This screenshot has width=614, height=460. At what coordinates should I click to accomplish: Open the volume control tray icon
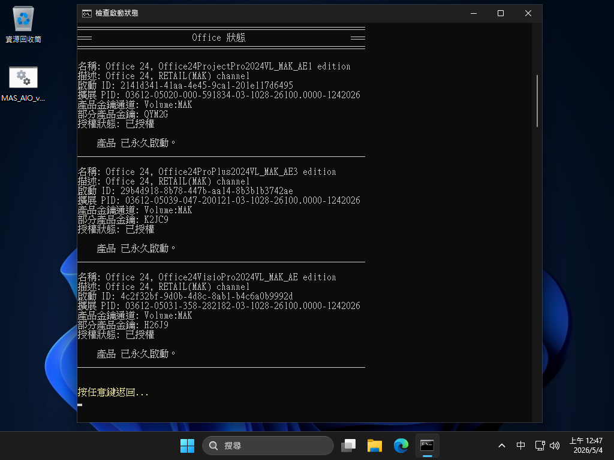555,446
